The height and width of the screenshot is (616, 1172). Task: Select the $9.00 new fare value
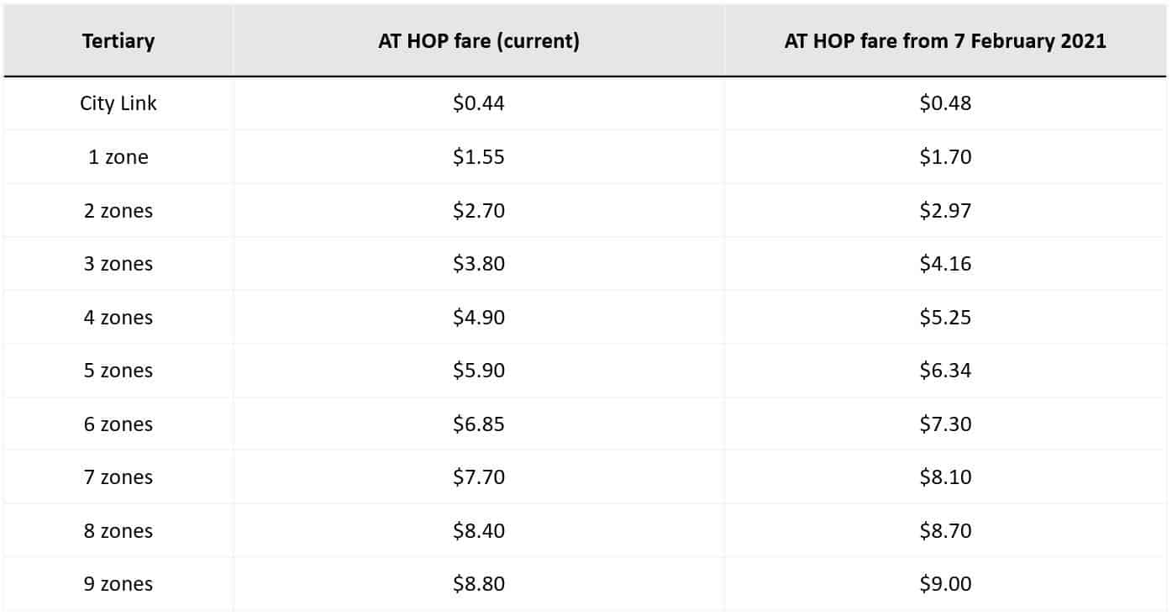(x=945, y=584)
